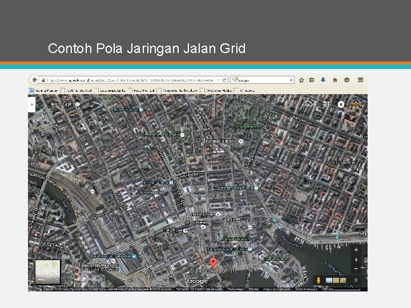The height and width of the screenshot is (308, 411).
Task: Click the search box go arrow
Action: (x=291, y=80)
